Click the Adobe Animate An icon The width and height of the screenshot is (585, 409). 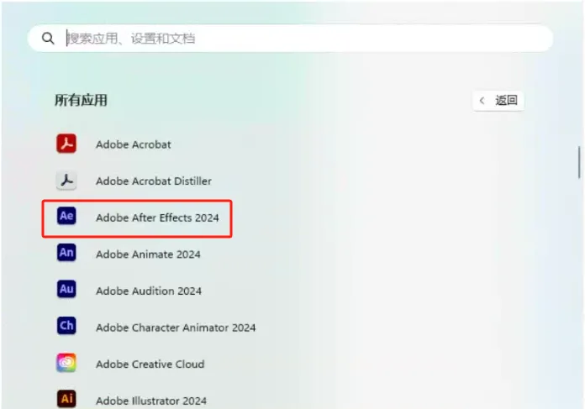pyautogui.click(x=66, y=253)
